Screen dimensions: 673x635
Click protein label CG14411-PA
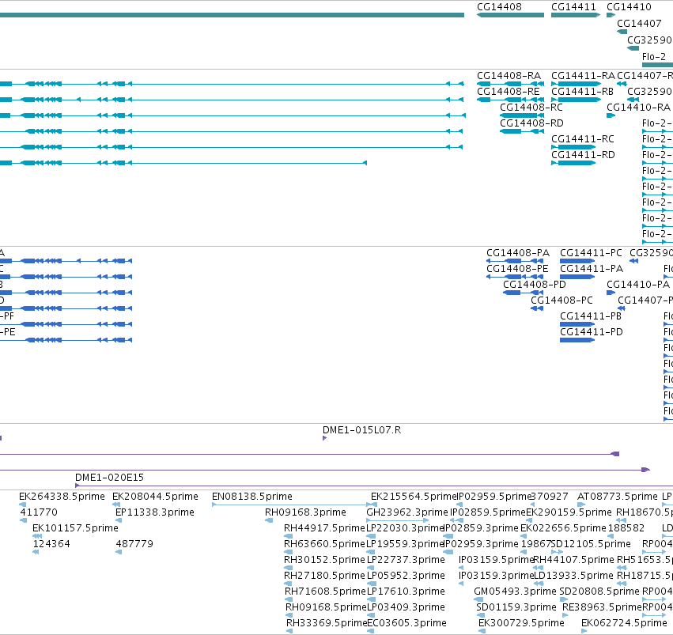[592, 269]
